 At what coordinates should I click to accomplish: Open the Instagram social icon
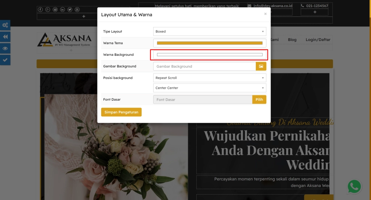click(x=55, y=9)
